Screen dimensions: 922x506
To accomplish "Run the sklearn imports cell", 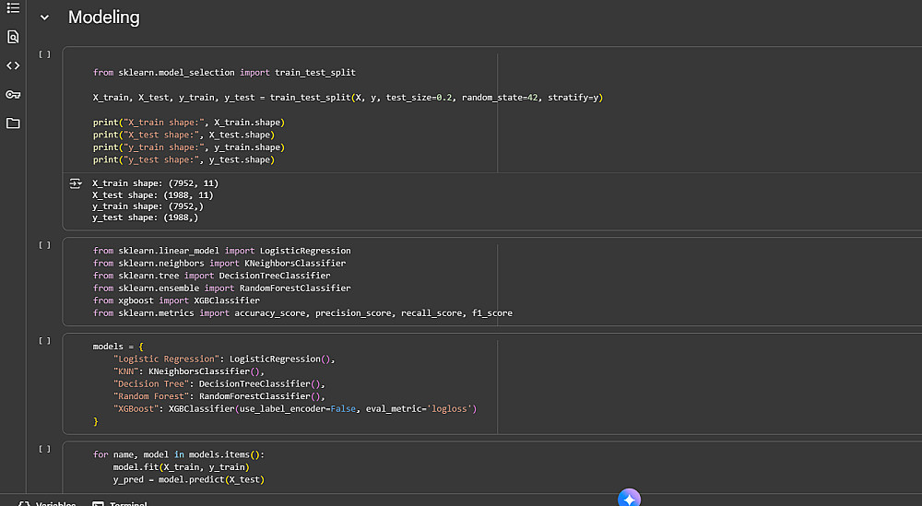I will (x=44, y=245).
